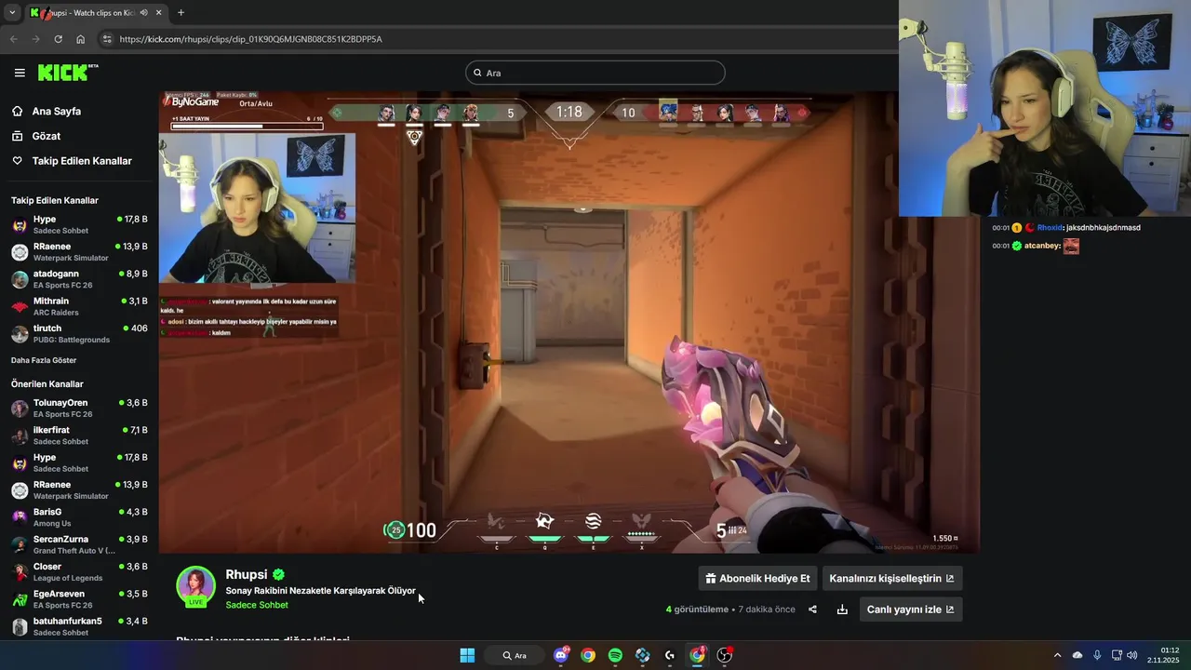
Task: Open RRaenee Waterpark Simulator in followed channels
Action: pyautogui.click(x=79, y=252)
